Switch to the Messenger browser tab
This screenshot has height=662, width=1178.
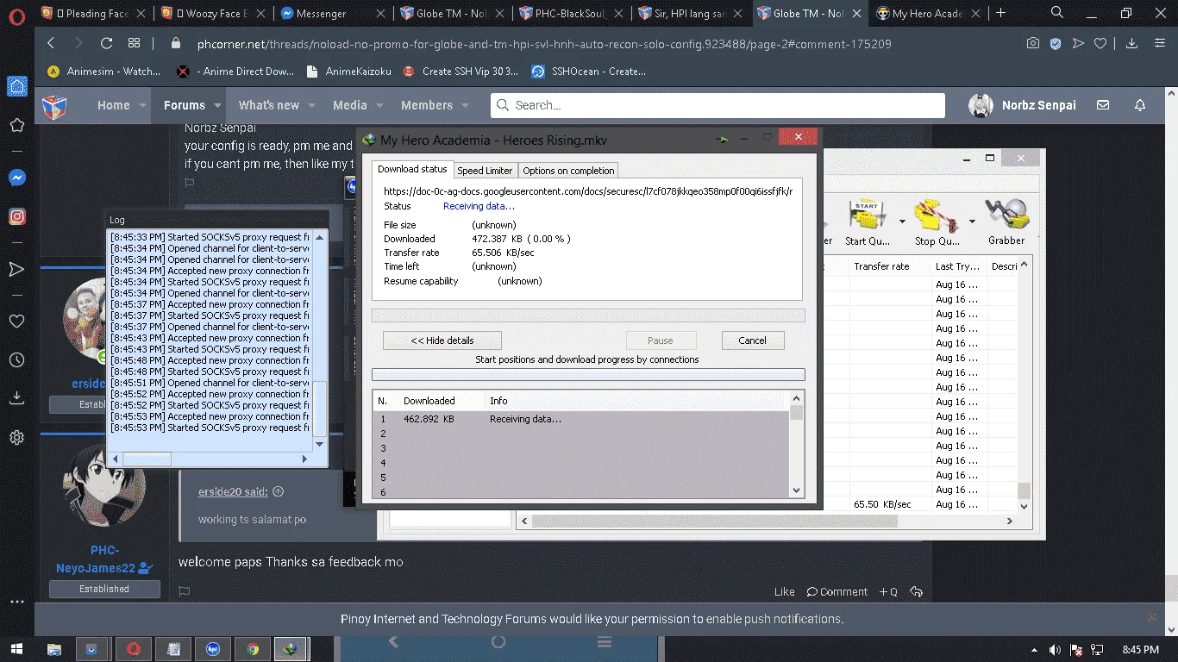(x=331, y=13)
